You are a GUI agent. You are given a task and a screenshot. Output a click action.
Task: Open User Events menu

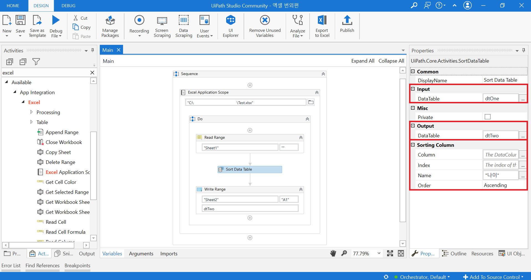point(205,27)
